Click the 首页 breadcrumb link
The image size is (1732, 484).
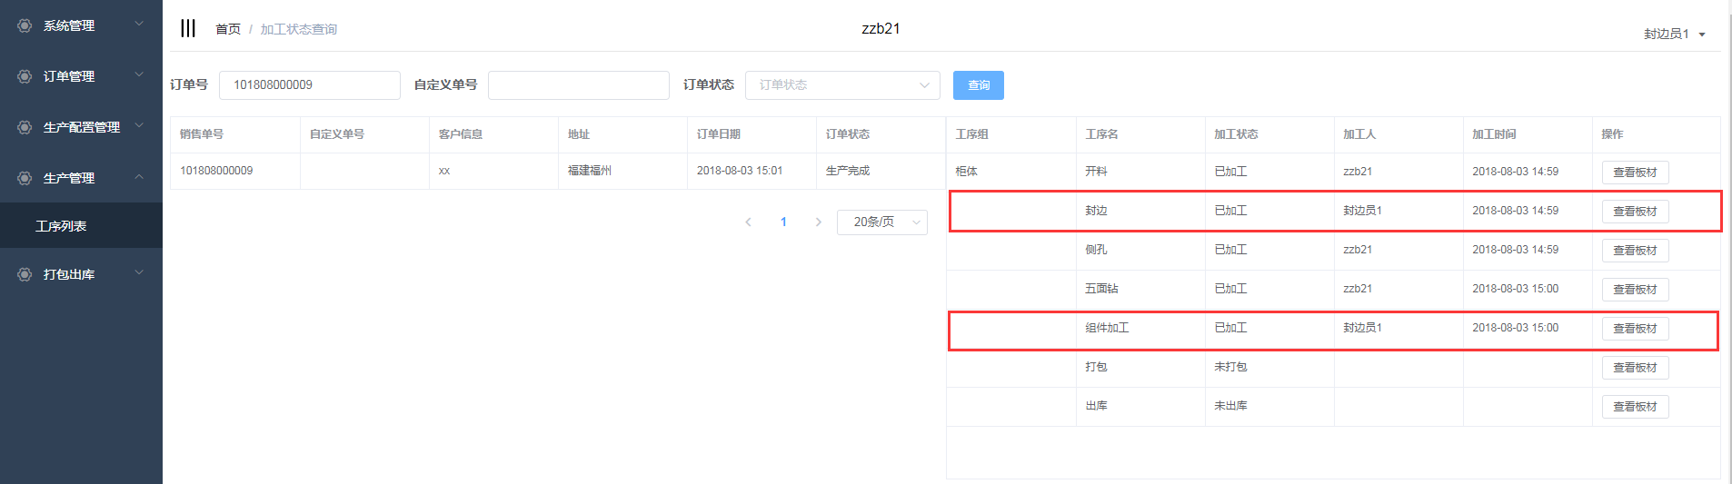tap(227, 29)
